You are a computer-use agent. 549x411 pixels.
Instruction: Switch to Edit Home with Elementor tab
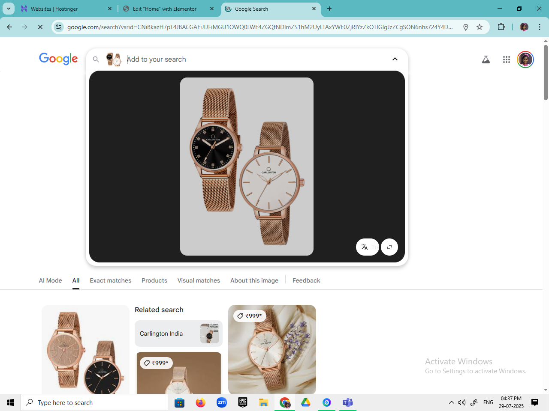coord(165,9)
